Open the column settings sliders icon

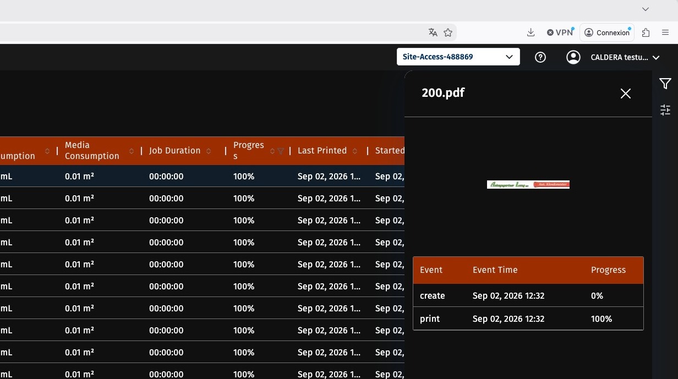point(665,110)
